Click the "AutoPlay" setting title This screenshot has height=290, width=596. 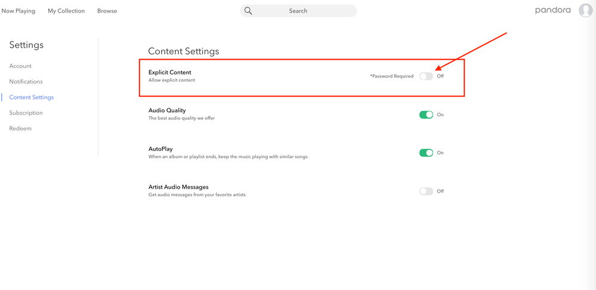click(160, 149)
